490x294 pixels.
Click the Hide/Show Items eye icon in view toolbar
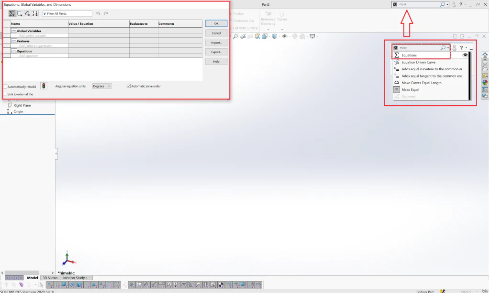click(285, 36)
